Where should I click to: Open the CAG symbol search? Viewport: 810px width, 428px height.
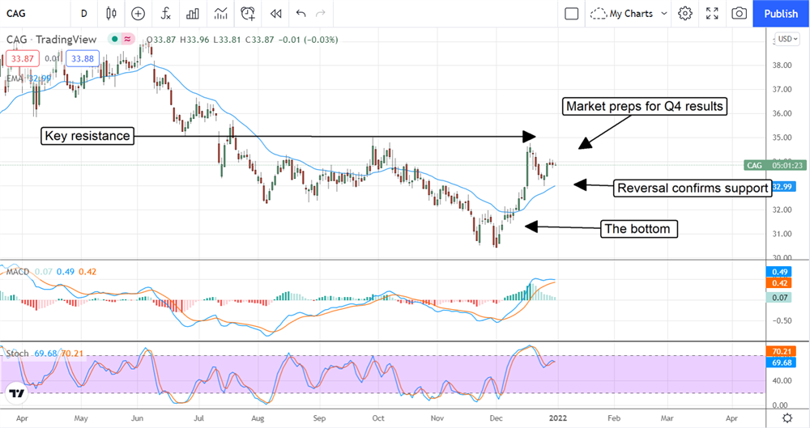(16, 14)
